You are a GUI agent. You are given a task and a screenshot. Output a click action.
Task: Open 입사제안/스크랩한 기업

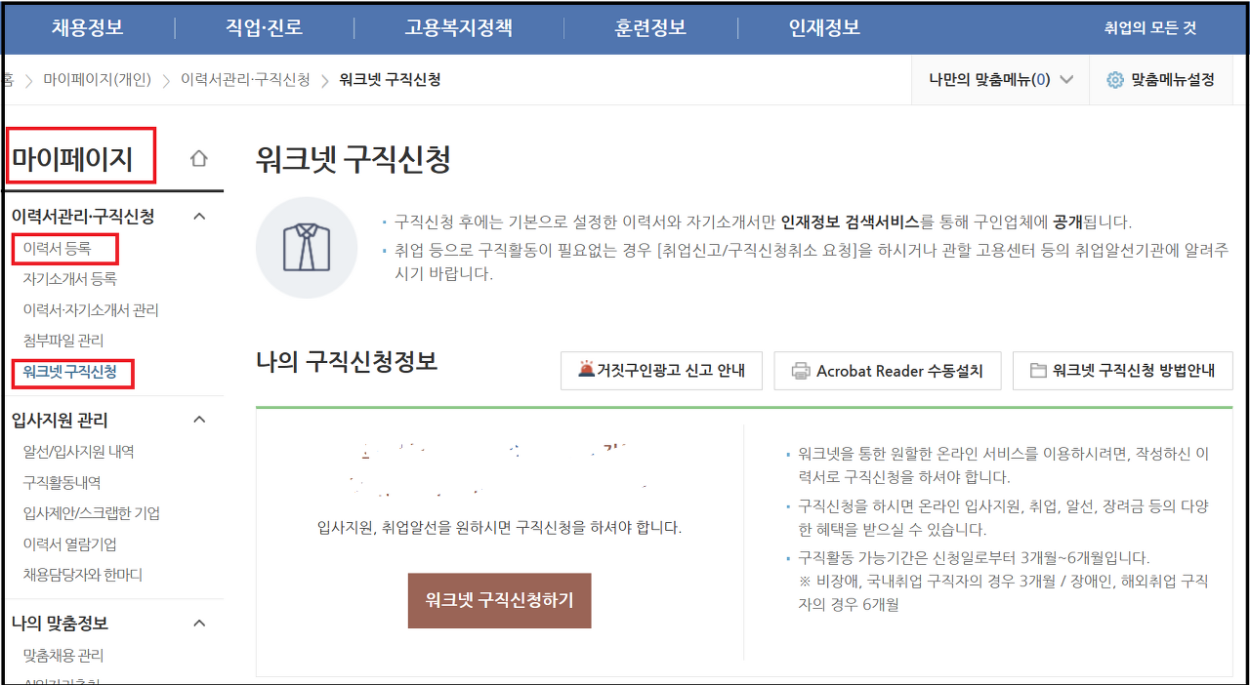91,513
